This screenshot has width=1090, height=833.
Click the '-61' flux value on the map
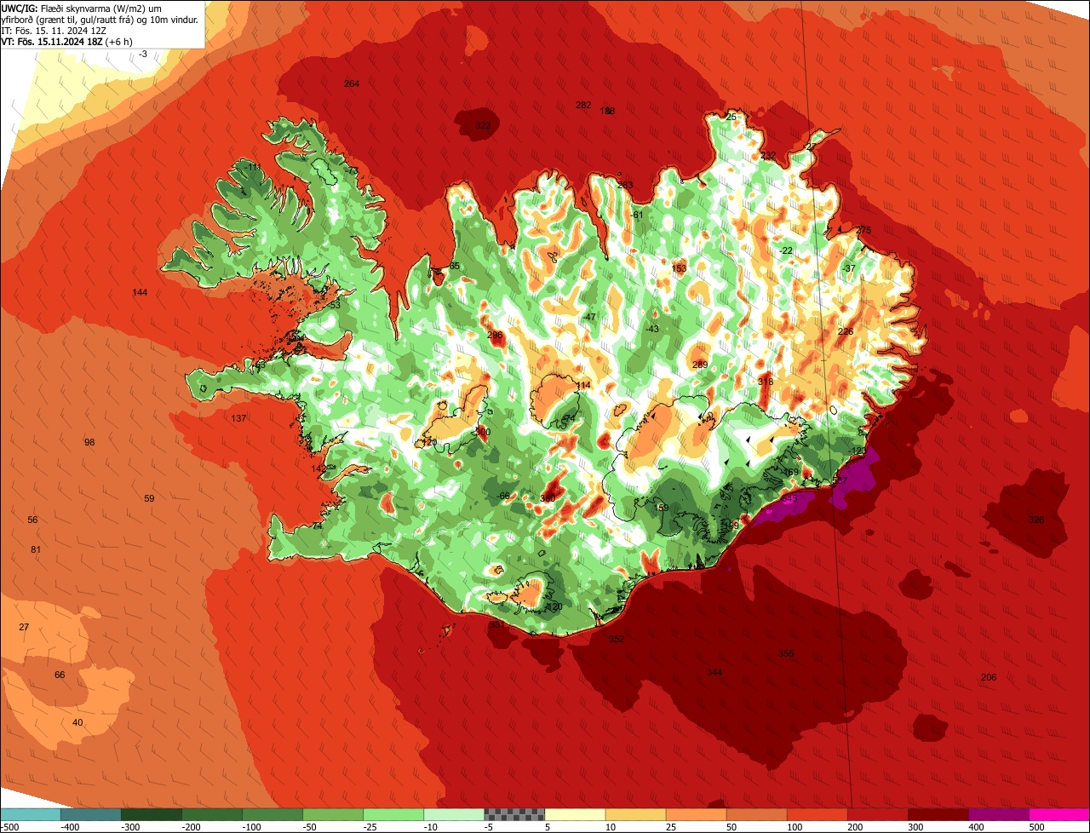637,215
